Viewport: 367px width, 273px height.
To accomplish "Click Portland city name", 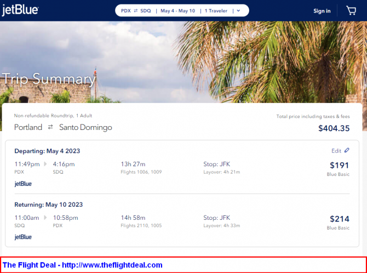I will [28, 127].
